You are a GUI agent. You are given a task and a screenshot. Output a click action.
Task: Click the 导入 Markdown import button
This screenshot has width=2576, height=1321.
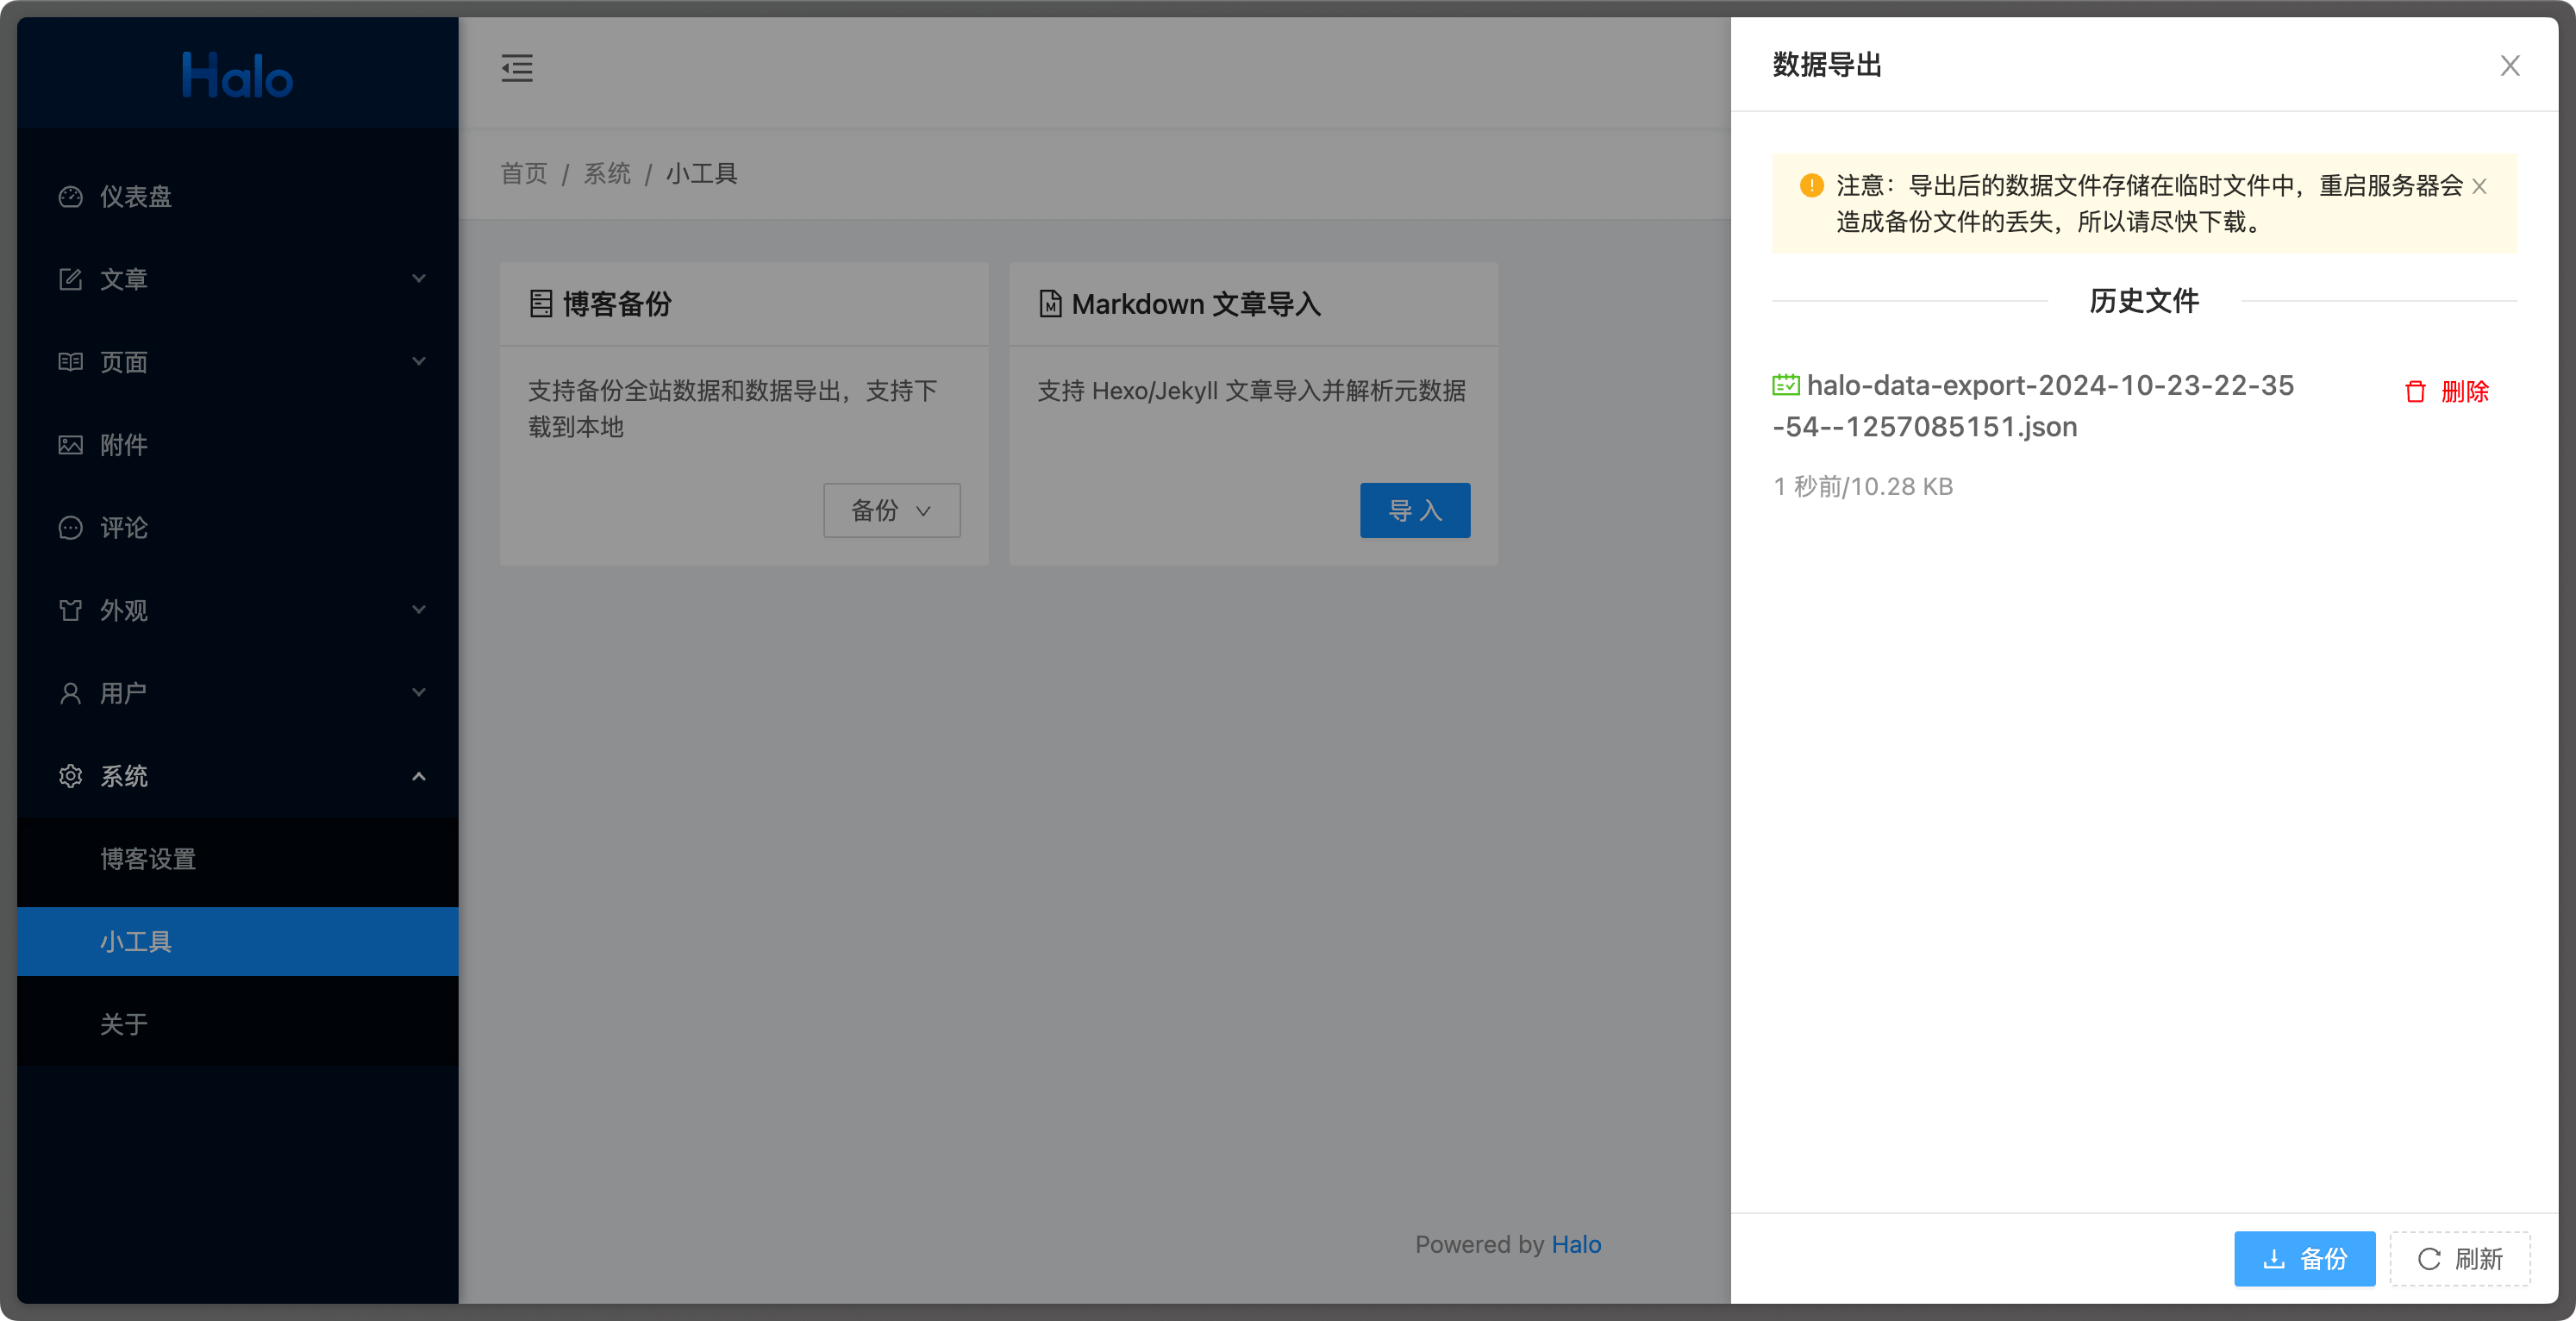coord(1414,511)
